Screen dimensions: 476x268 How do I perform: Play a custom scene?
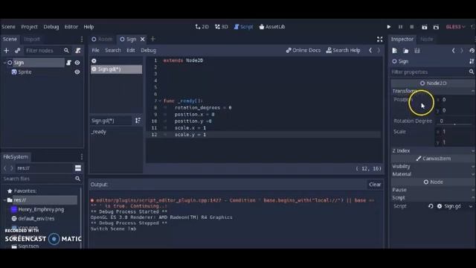(x=437, y=27)
